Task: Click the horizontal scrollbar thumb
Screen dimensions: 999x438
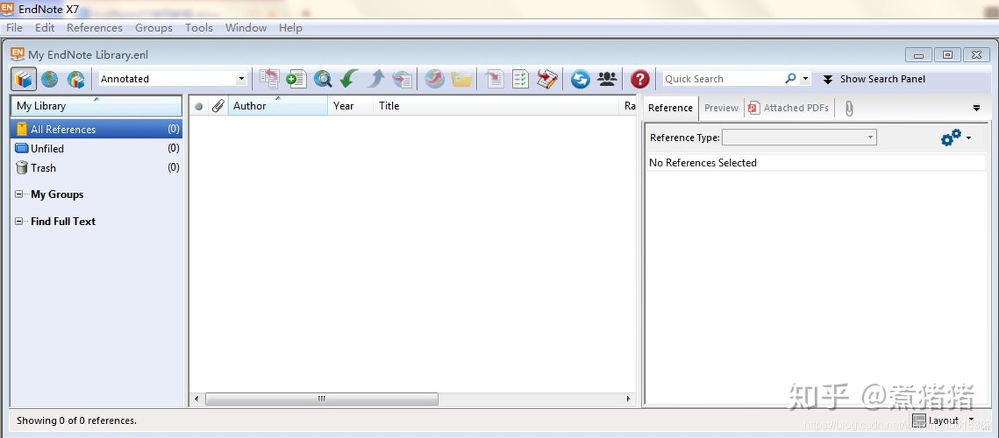Action: point(322,399)
